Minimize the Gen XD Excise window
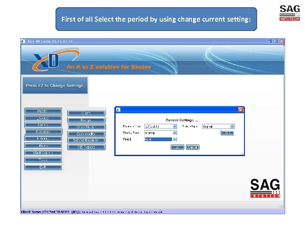The width and height of the screenshot is (305, 229). click(x=269, y=41)
